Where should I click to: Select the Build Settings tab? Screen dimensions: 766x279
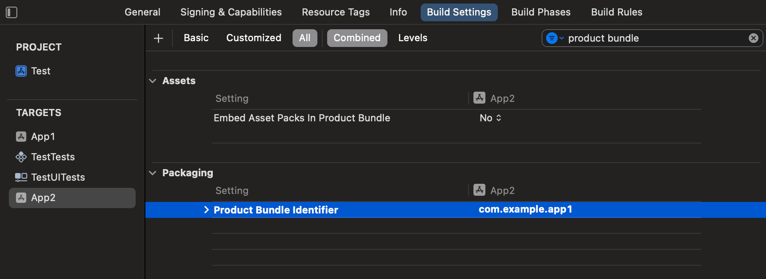[x=459, y=12]
